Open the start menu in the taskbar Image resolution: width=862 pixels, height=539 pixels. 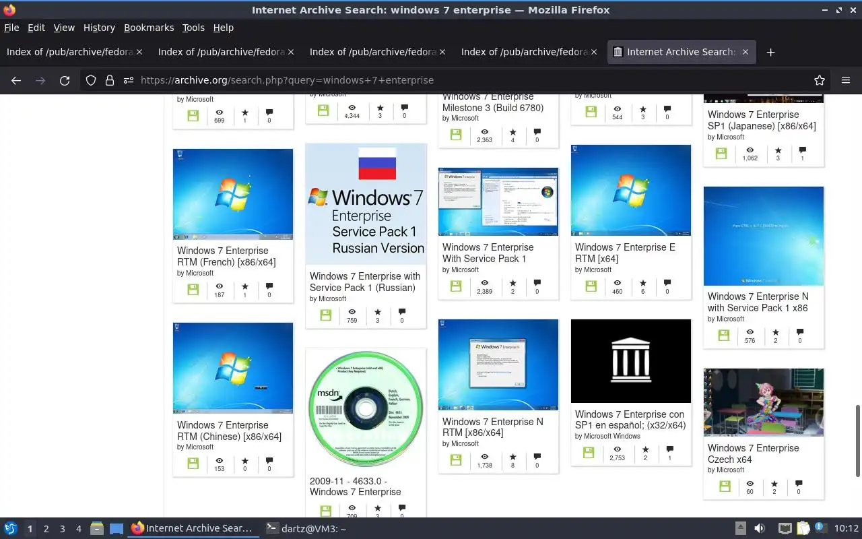(11, 529)
